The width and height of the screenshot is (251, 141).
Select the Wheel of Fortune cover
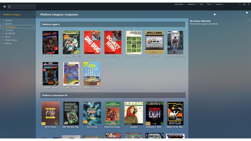[92, 74]
